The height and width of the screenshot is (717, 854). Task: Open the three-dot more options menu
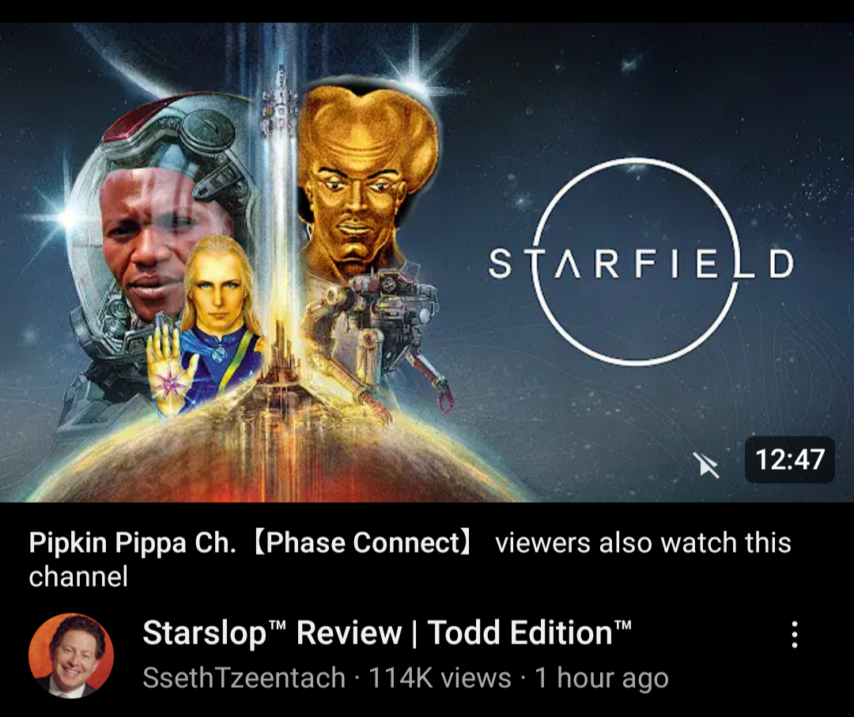point(795,635)
